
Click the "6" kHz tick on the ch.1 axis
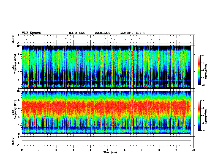pyautogui.click(x=19, y=63)
